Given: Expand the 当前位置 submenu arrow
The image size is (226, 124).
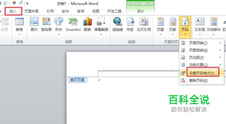Looking at the screenshot, I should click(x=220, y=65).
